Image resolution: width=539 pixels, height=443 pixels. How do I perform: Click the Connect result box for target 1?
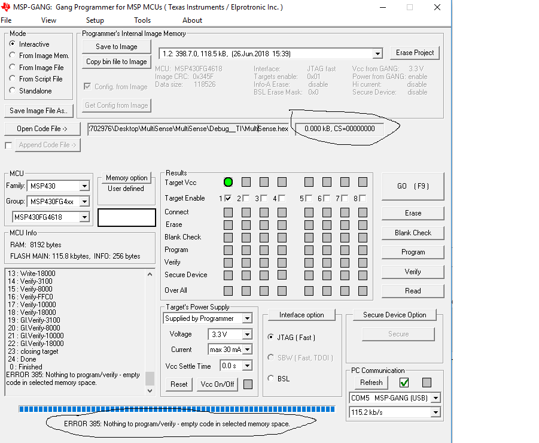tap(228, 212)
